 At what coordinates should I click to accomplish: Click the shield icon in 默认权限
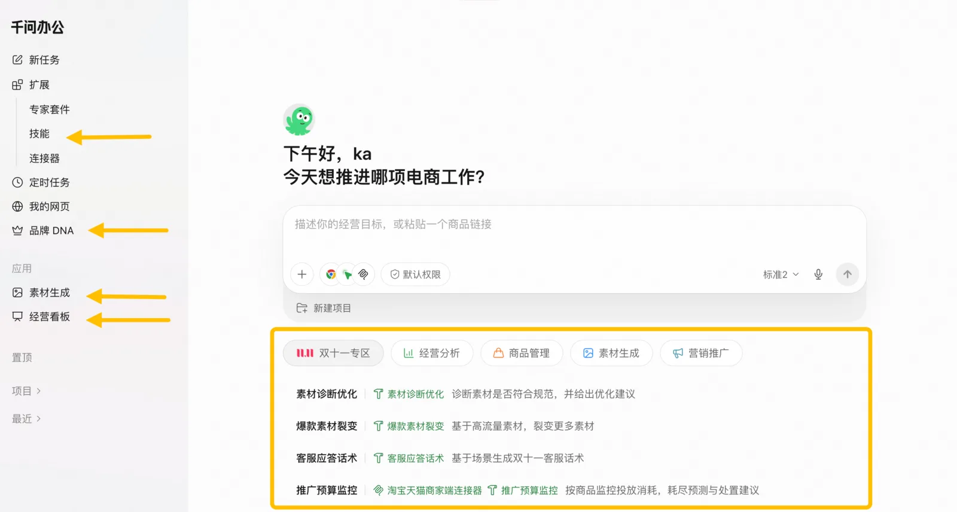(395, 274)
